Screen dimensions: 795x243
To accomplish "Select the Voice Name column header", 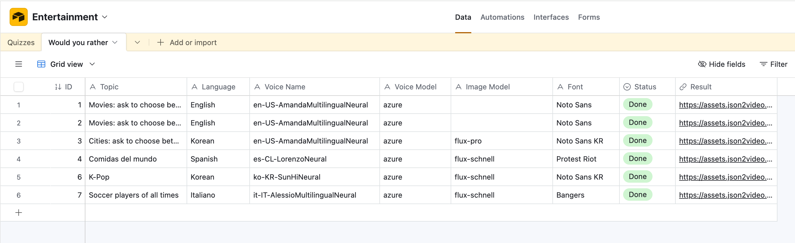I will point(314,87).
